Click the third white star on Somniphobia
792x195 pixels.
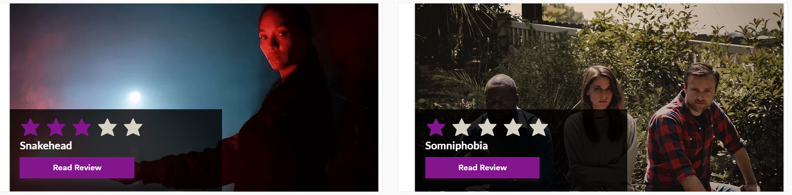[x=487, y=127]
